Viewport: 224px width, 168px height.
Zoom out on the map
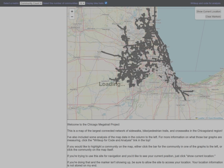click(72, 17)
